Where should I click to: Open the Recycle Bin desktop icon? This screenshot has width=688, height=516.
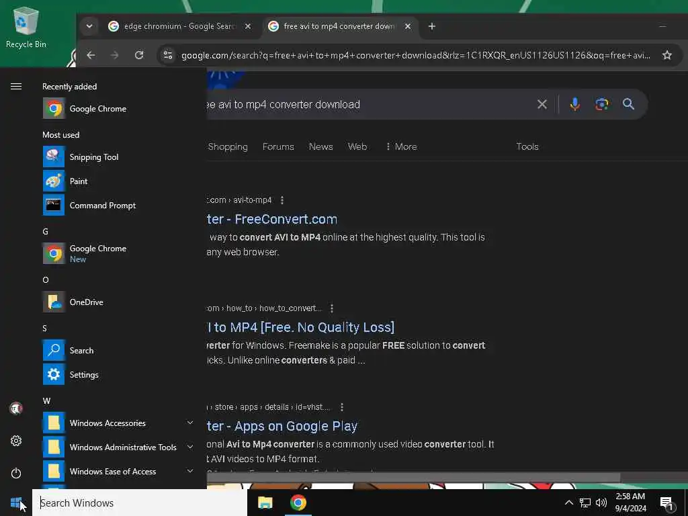tap(26, 27)
